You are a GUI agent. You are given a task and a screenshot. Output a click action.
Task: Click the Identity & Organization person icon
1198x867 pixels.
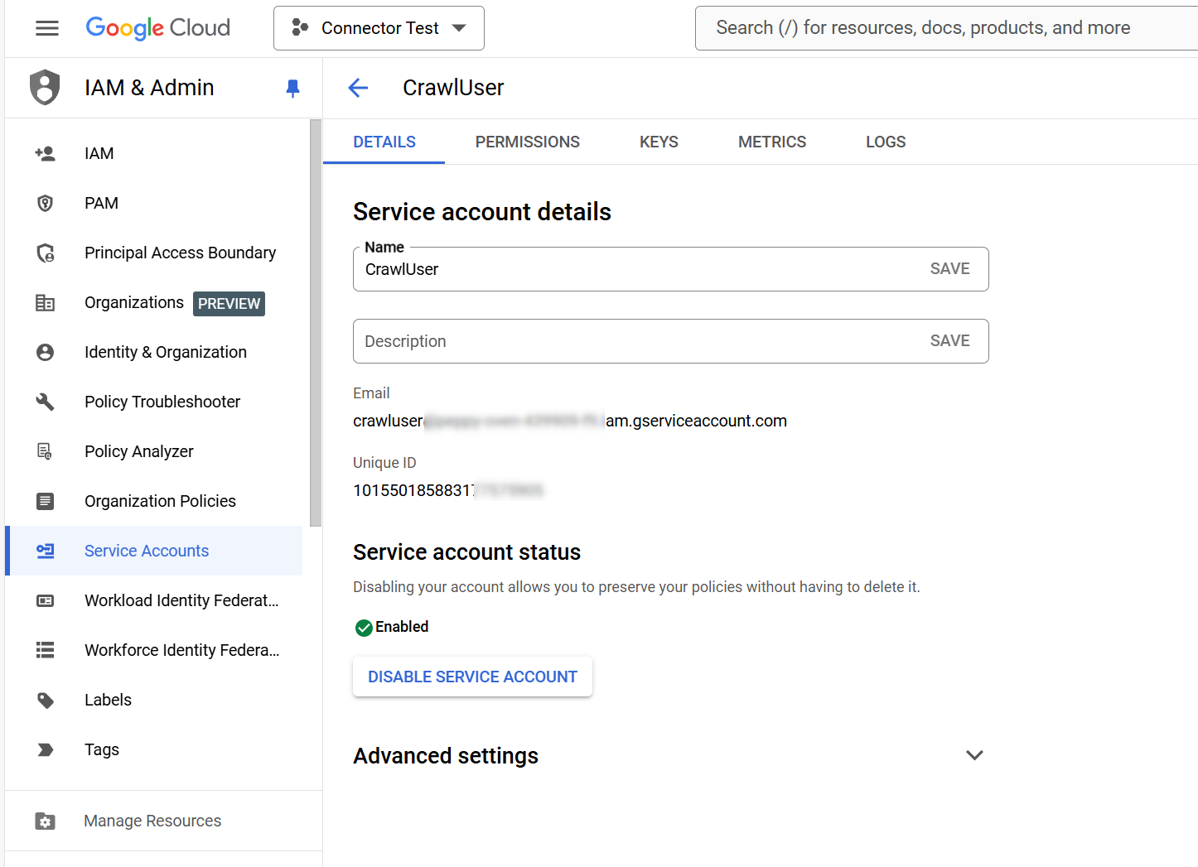tap(45, 352)
